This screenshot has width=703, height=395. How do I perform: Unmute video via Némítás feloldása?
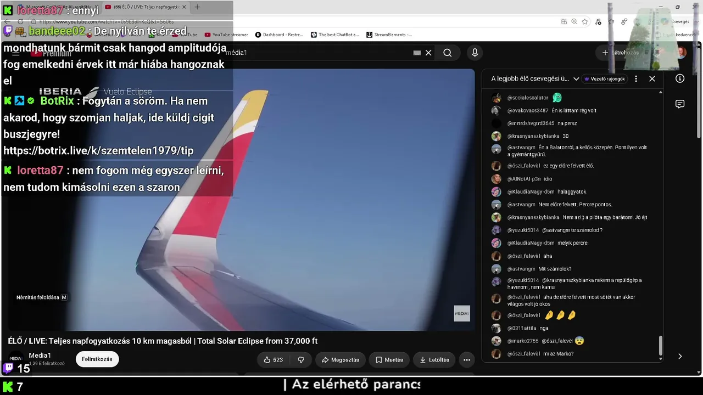coord(42,297)
